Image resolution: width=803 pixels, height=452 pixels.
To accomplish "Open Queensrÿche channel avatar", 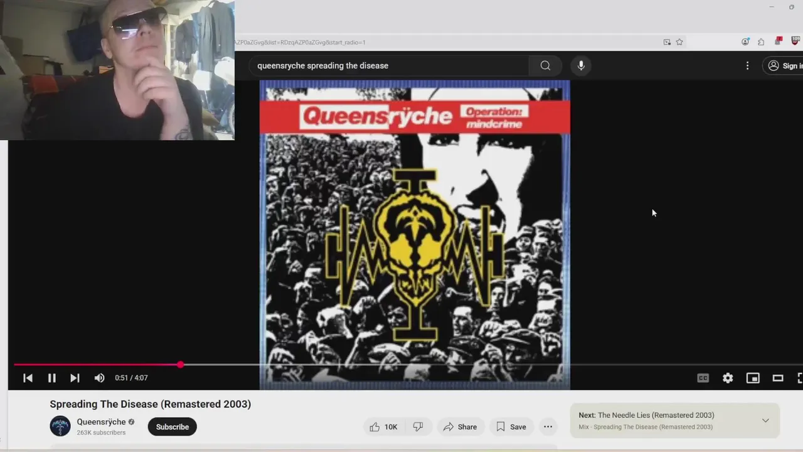I will [60, 426].
